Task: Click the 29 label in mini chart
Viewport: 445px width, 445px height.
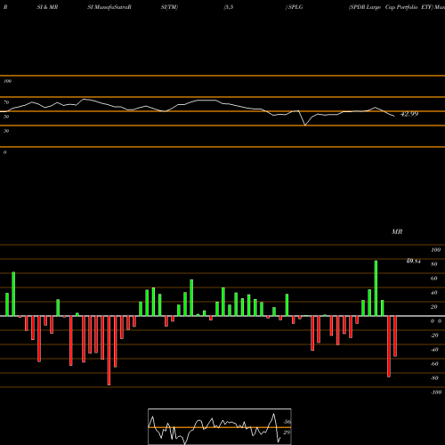Action: 287,433
